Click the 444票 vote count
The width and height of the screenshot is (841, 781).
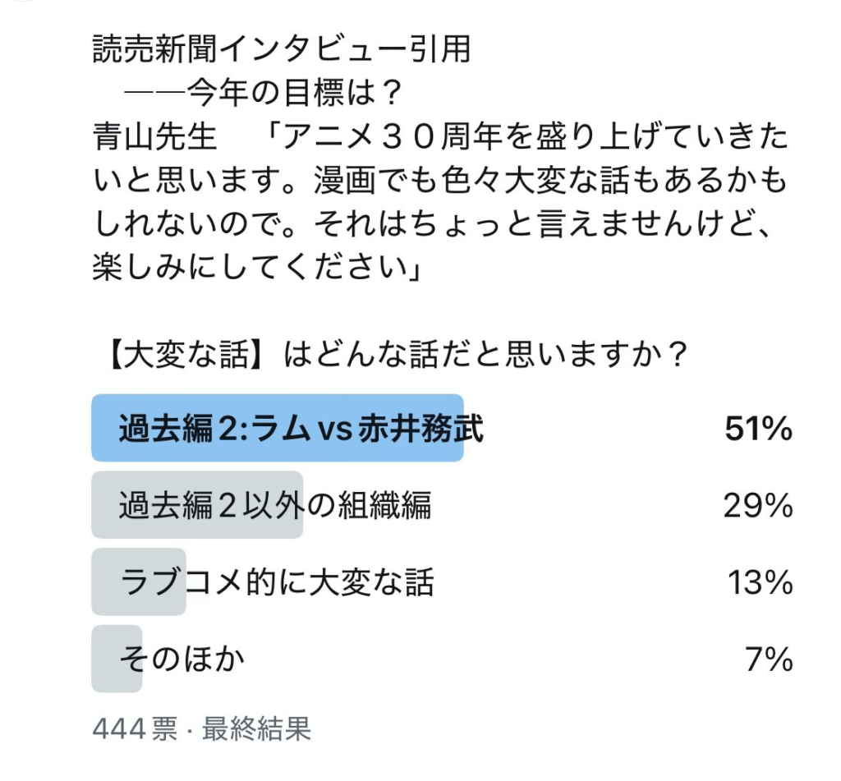click(135, 729)
